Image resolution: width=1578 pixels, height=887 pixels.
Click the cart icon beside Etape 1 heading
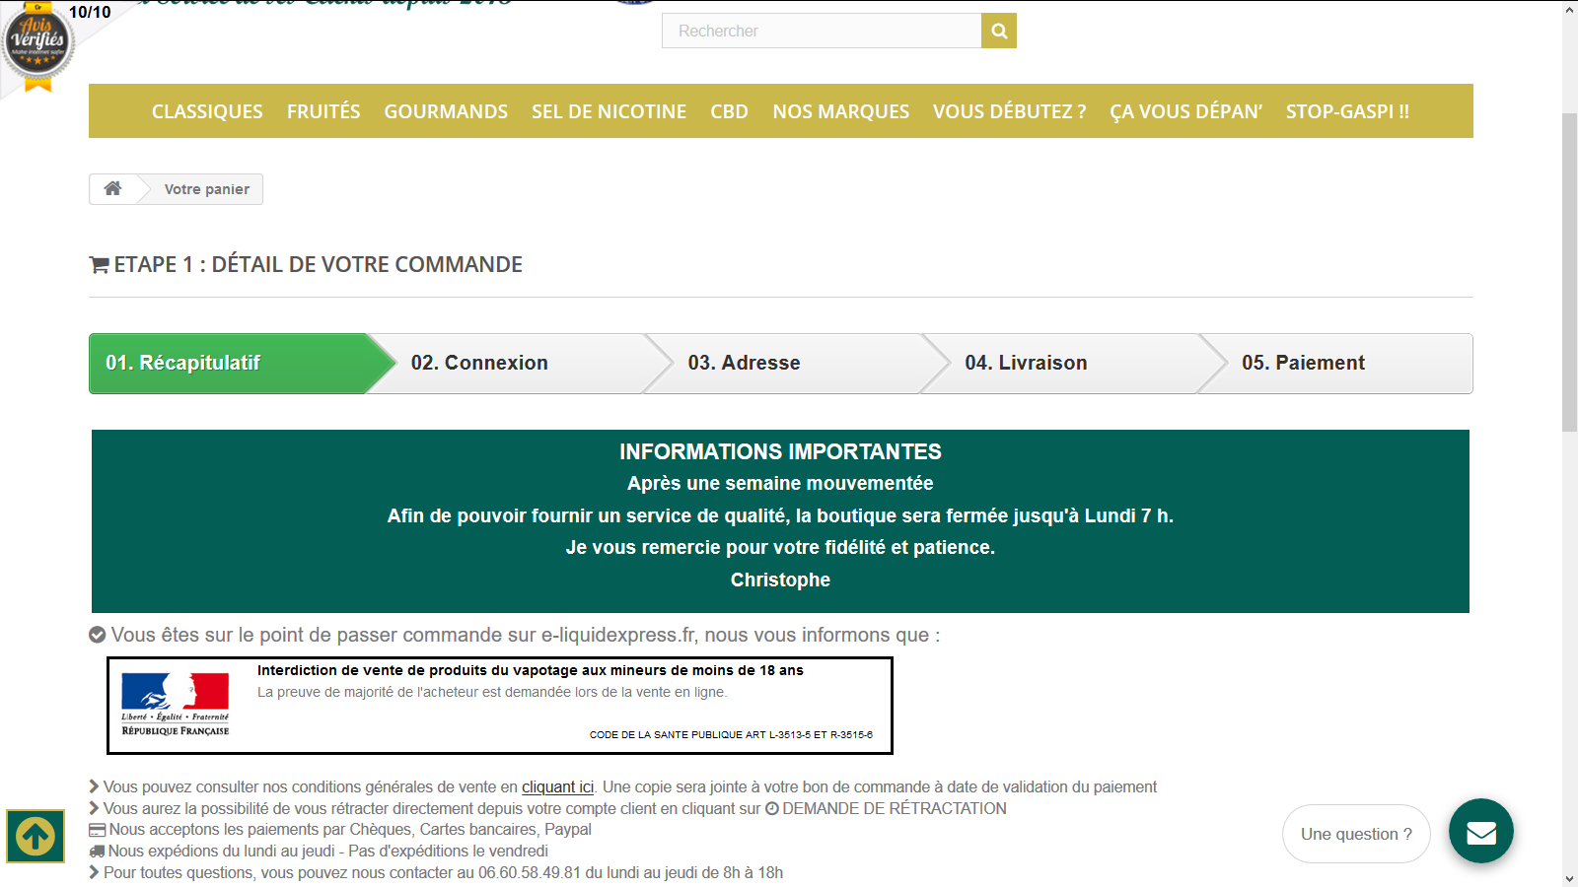[x=99, y=265]
